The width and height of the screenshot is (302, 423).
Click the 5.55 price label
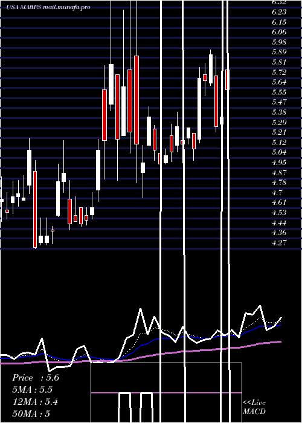[x=279, y=92]
